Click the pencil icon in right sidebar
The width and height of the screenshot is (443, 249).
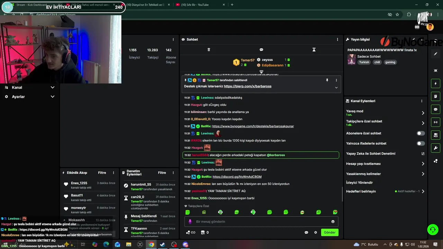coord(436,54)
